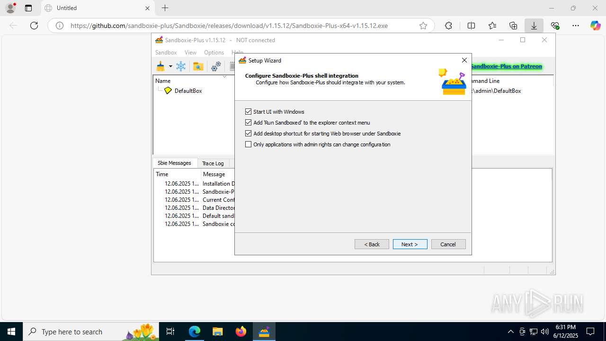This screenshot has width=606, height=341.
Task: Switch to the Sbie Messages tab
Action: [x=174, y=163]
